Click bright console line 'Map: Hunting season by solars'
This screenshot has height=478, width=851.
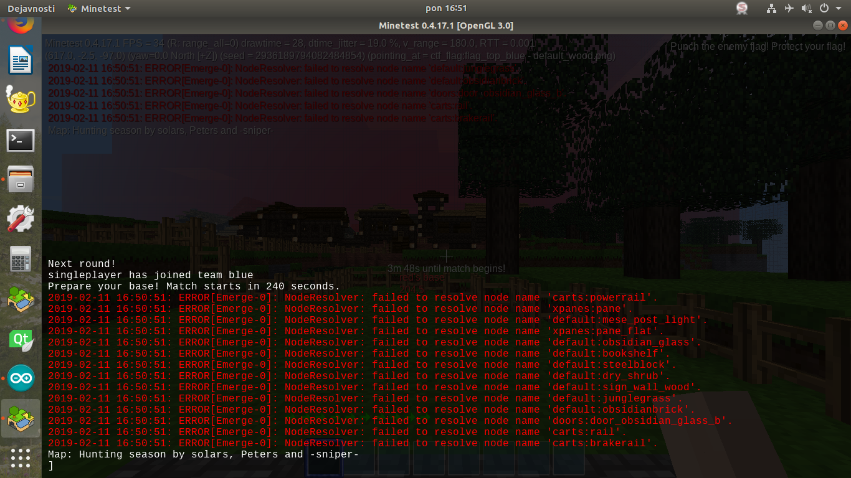click(x=204, y=454)
